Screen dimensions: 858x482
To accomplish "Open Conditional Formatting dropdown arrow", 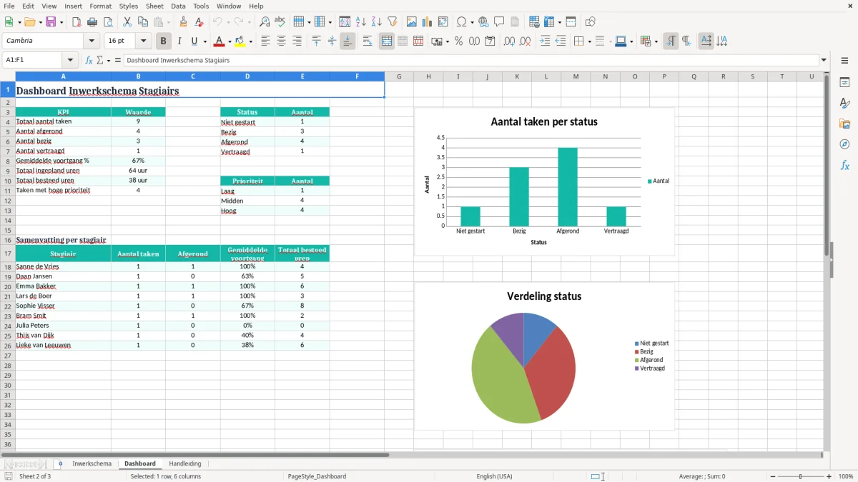I will click(x=656, y=41).
